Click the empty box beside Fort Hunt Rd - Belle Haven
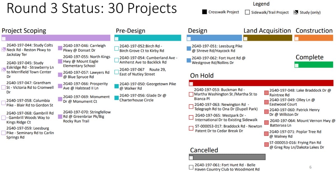This screenshot has width=336, height=172. 191,167
